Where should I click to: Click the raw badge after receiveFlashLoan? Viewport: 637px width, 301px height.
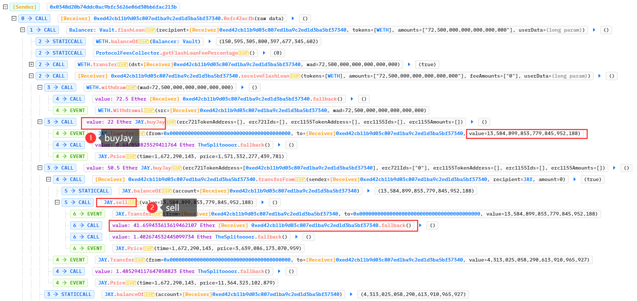[x=295, y=76]
